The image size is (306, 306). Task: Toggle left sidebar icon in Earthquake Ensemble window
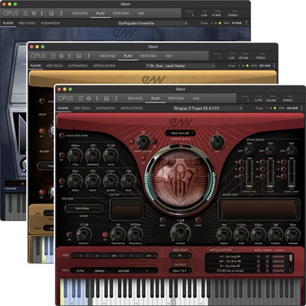[x=43, y=13]
